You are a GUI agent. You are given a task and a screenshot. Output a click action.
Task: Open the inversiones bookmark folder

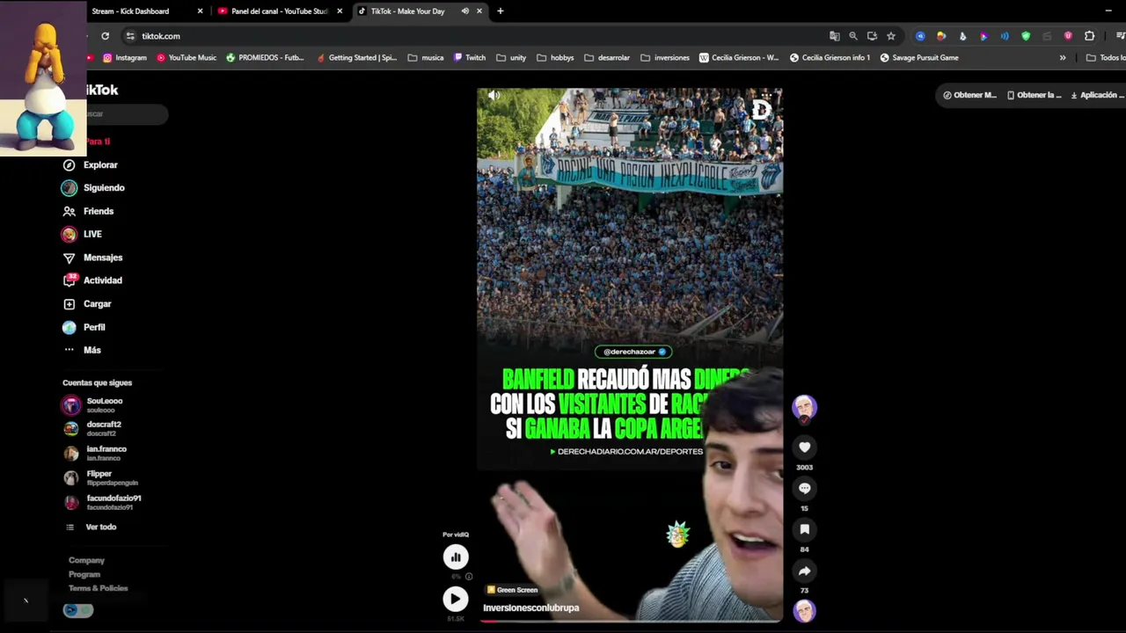click(x=665, y=58)
